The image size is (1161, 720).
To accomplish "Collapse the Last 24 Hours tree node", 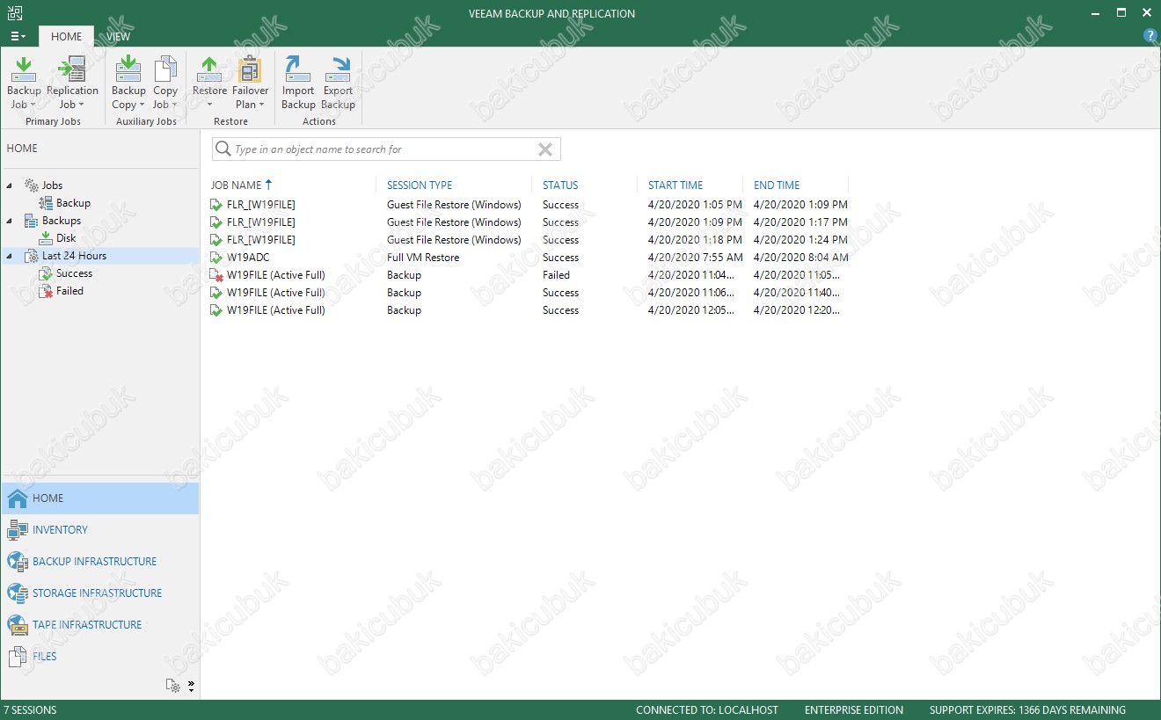I will click(10, 256).
